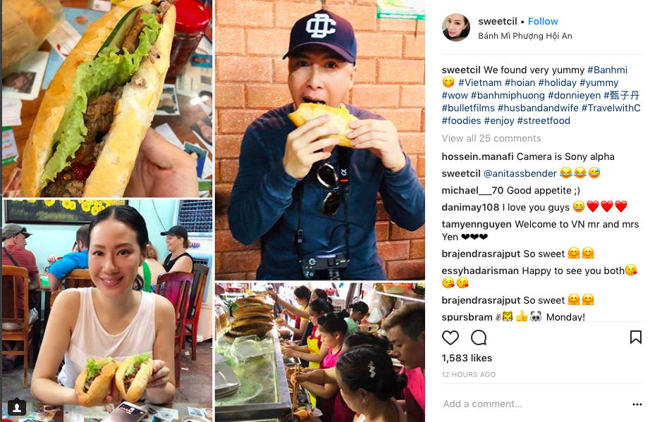Select the sweetcil username in header
Image resolution: width=650 pixels, height=422 pixels.
(x=498, y=21)
